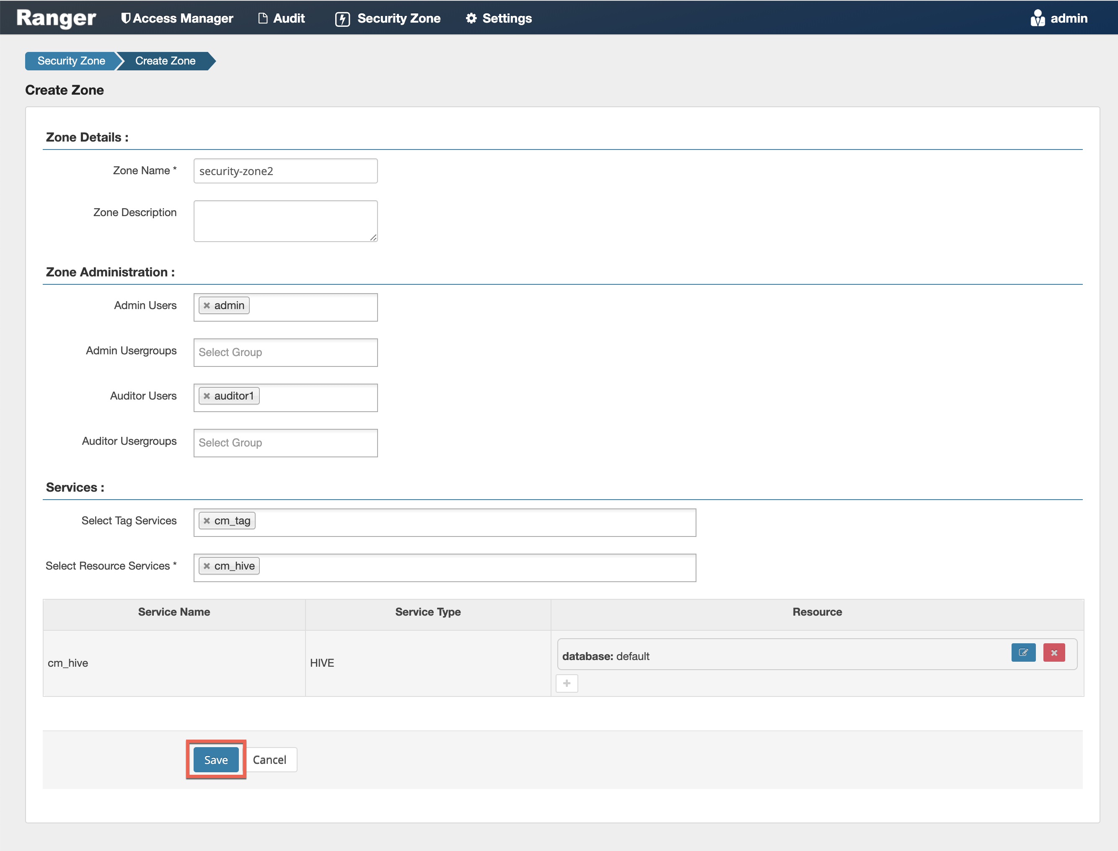Image resolution: width=1118 pixels, height=851 pixels.
Task: Remove cm_tag from Tag Services
Action: click(207, 521)
